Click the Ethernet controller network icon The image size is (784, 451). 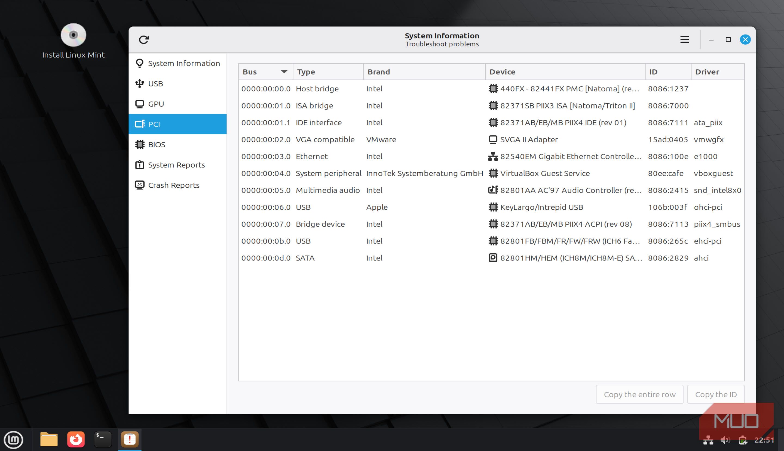coord(493,156)
